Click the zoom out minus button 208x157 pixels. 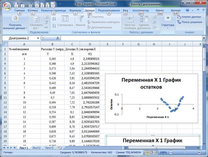click(x=171, y=152)
